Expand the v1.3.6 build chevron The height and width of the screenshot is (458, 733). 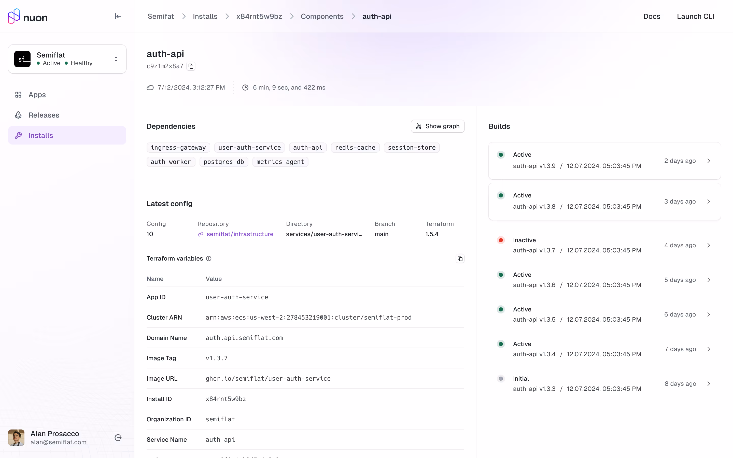[709, 280]
